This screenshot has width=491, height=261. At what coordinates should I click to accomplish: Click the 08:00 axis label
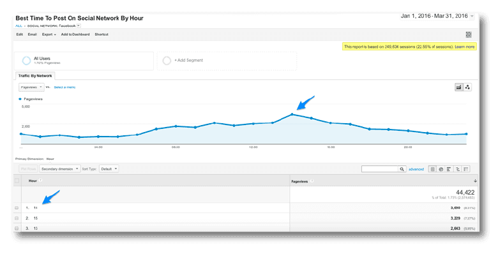point(176,147)
